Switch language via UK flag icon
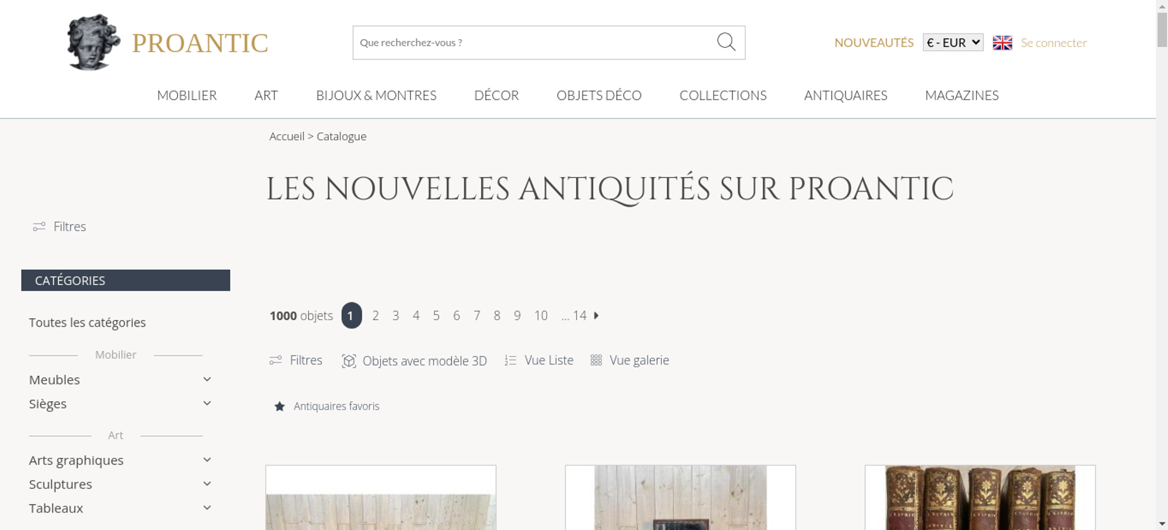The width and height of the screenshot is (1168, 530). point(1002,43)
